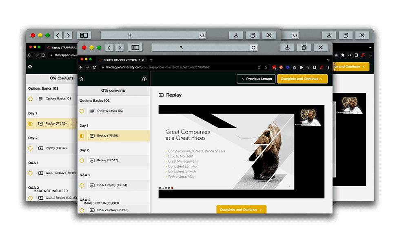
Task: Open the browser extensions puzzle icon
Action: click(301, 67)
